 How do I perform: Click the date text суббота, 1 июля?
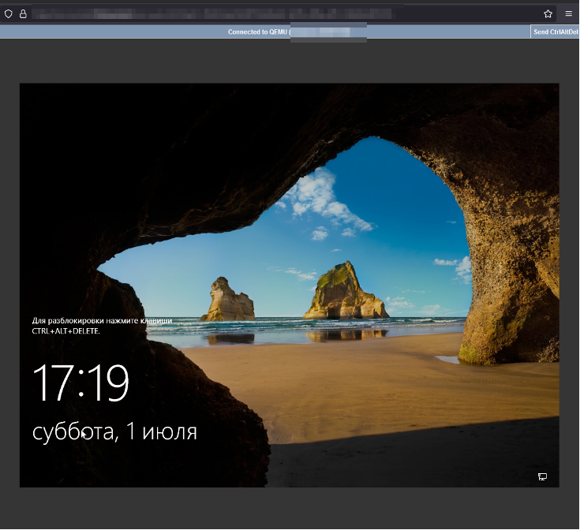tap(114, 431)
